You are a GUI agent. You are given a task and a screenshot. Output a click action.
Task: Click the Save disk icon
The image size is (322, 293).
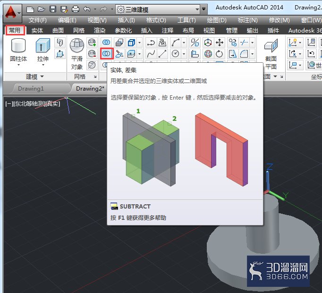coord(53,9)
